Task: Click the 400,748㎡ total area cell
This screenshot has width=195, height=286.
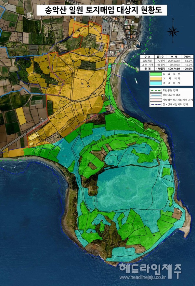Action: click(174, 69)
